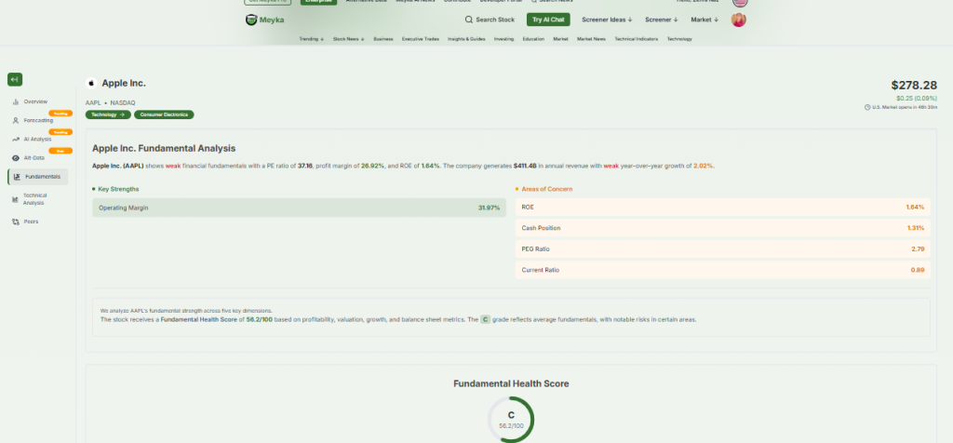Open the Insights & Guides link
Image resolution: width=953 pixels, height=443 pixels.
(466, 39)
